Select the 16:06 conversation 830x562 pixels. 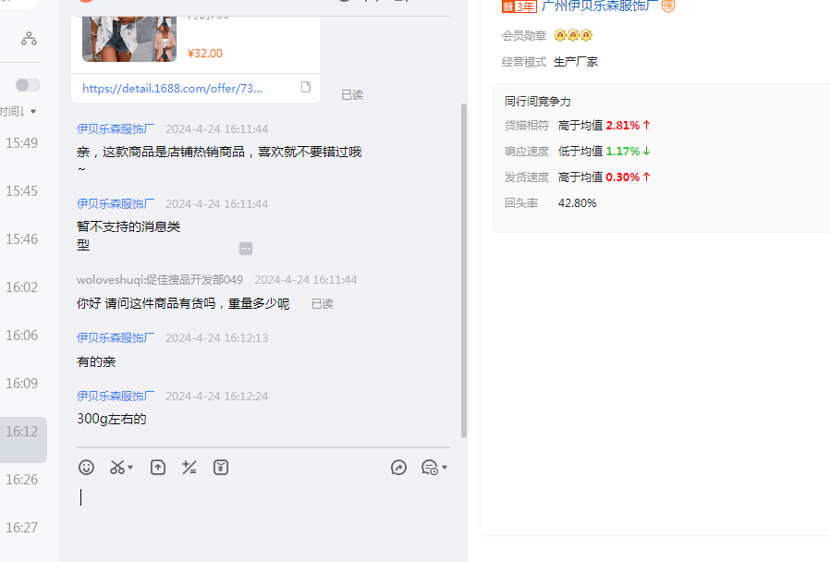[x=21, y=336]
